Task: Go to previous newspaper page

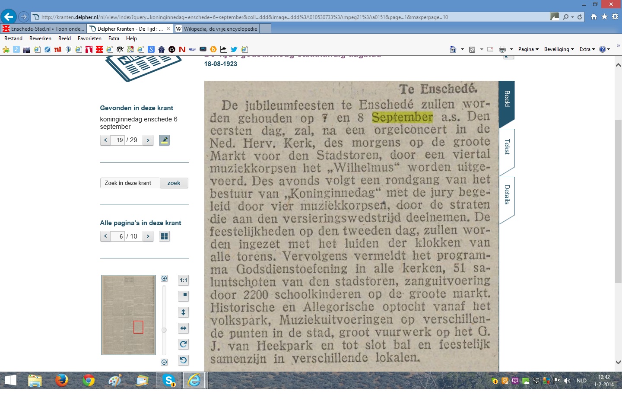Action: [105, 236]
